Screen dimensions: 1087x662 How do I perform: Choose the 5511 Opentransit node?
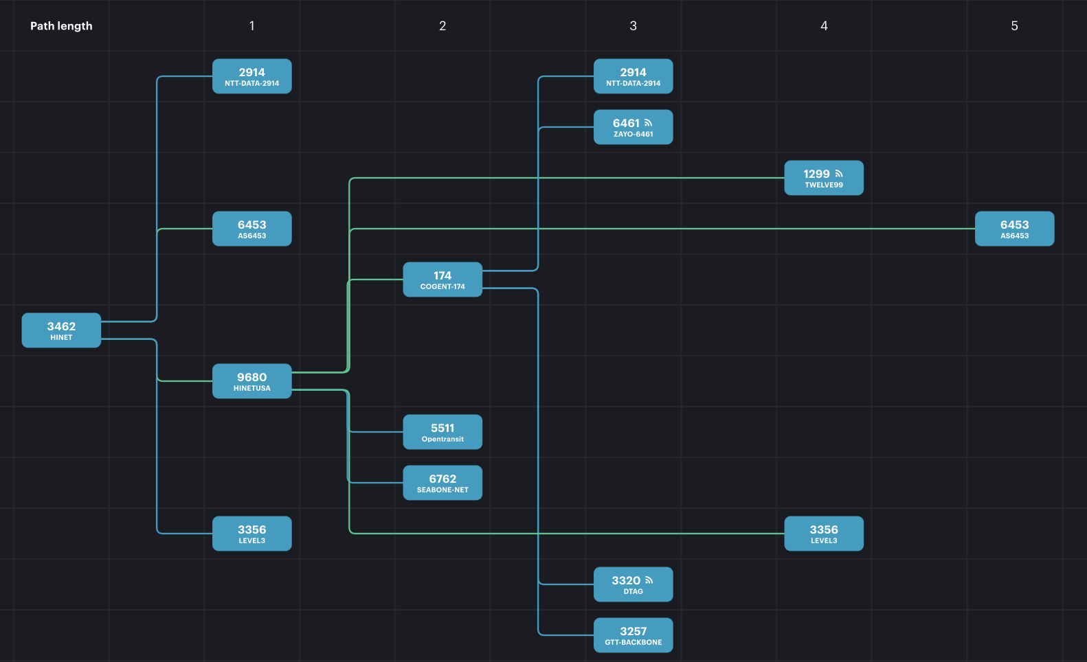[x=442, y=432]
